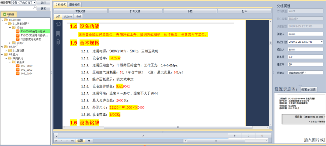Go to the last sheet arrow
The width and height of the screenshot is (326, 146).
(x=72, y=141)
